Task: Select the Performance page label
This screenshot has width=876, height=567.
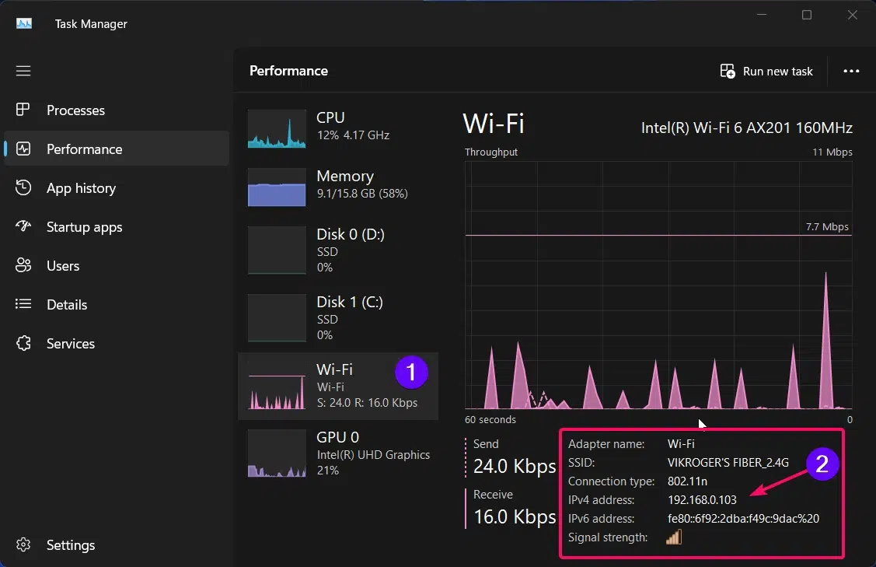Action: click(85, 149)
